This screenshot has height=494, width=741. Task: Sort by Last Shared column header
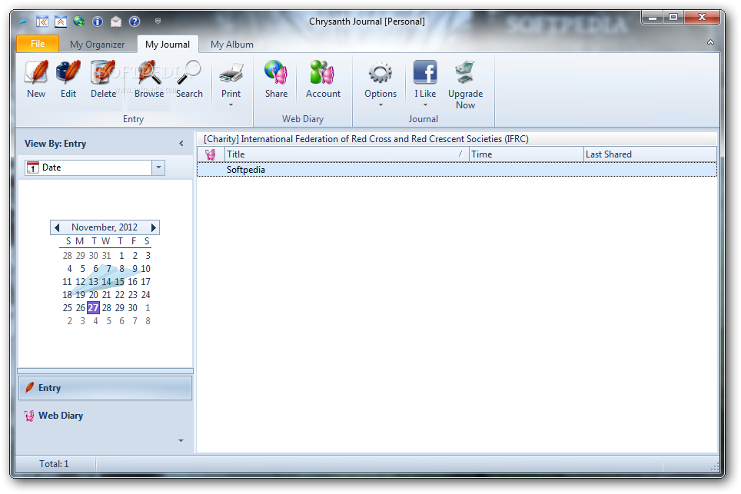[x=650, y=154]
